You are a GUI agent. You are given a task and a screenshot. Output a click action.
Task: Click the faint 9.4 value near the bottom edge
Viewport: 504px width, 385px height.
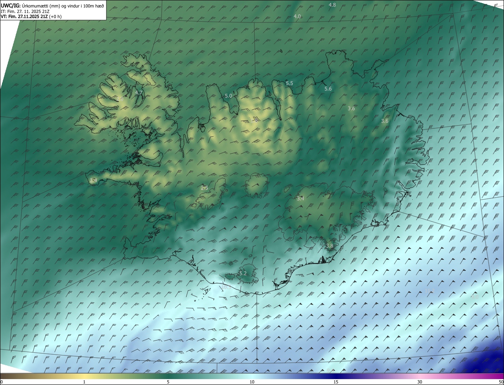(x=330, y=370)
